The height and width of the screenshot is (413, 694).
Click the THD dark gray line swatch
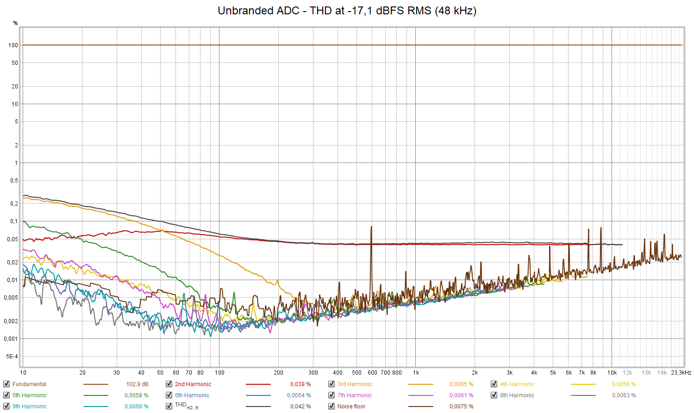tap(258, 407)
